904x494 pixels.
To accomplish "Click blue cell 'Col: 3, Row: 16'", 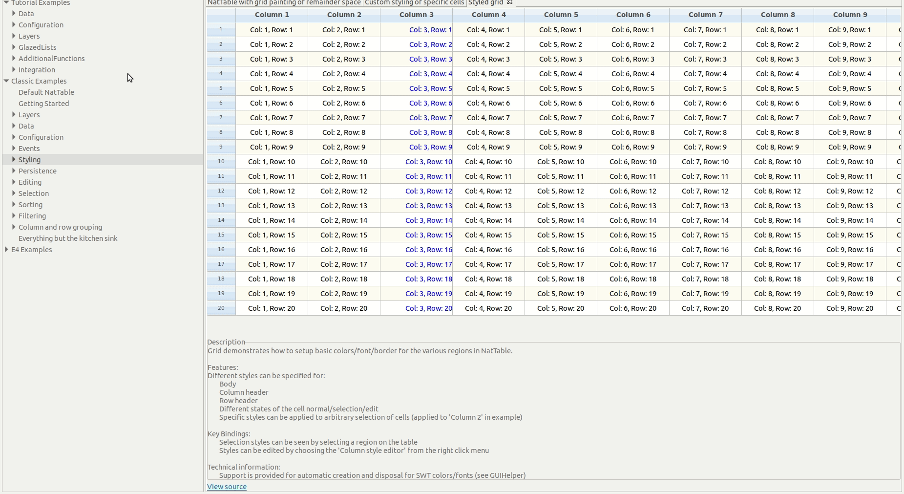I will [x=417, y=250].
